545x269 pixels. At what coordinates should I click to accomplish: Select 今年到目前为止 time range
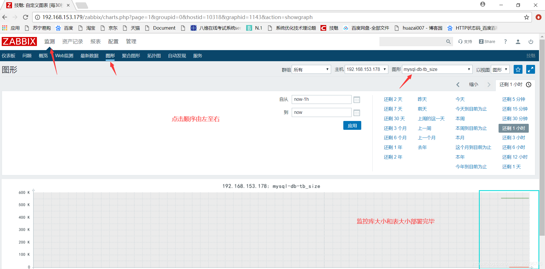pos(471,167)
